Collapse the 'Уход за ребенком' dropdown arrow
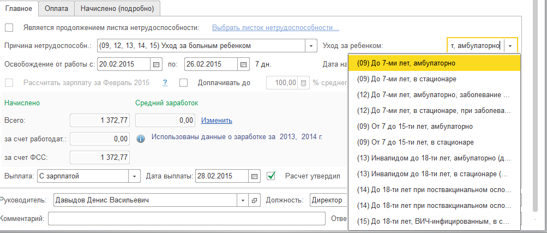 point(510,45)
